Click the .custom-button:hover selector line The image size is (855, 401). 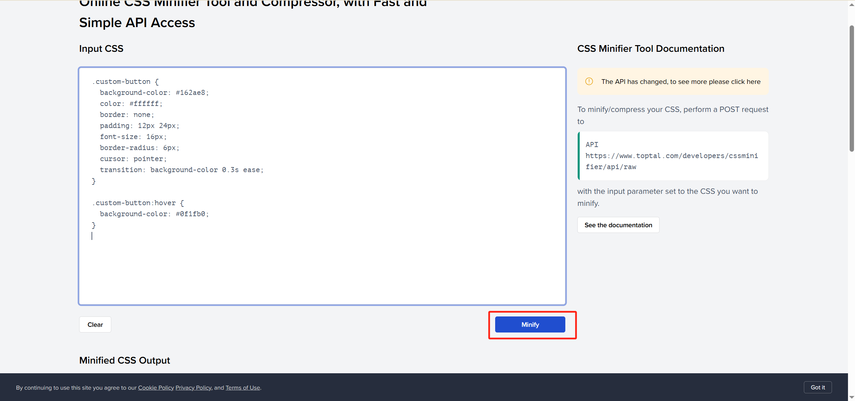138,203
